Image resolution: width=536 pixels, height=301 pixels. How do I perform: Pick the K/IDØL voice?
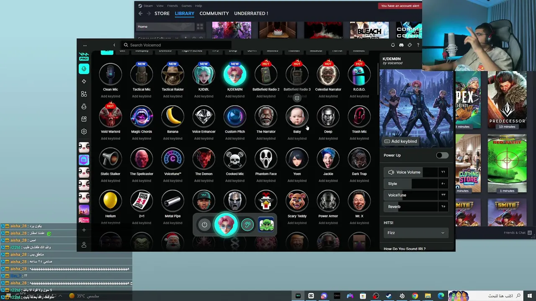pos(204,74)
